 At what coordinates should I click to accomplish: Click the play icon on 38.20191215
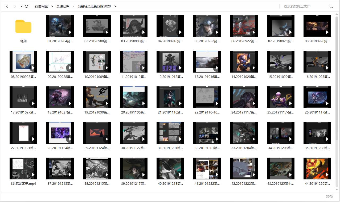106,175
